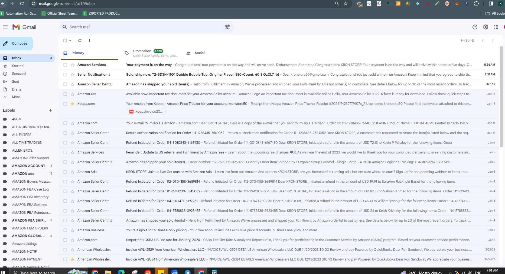The height and width of the screenshot is (274, 505).
Task: Open the ALL TIME TRADING label
Action: point(27,143)
